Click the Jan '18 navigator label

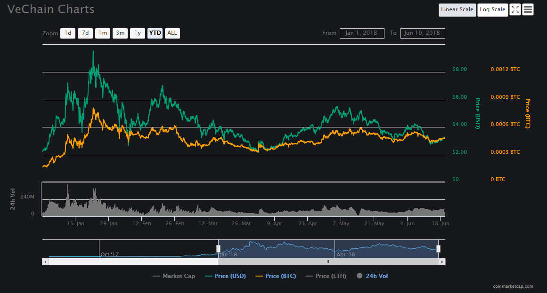pos(228,255)
